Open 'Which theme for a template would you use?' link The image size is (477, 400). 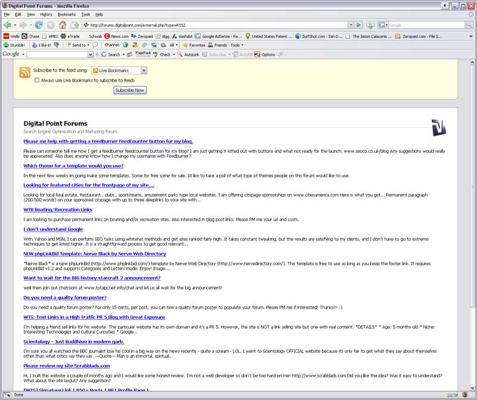pos(73,166)
